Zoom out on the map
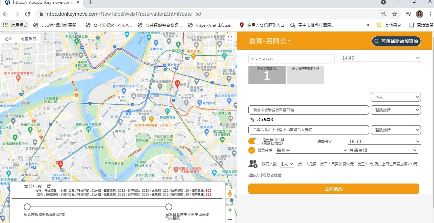The image size is (434, 223). (x=230, y=219)
